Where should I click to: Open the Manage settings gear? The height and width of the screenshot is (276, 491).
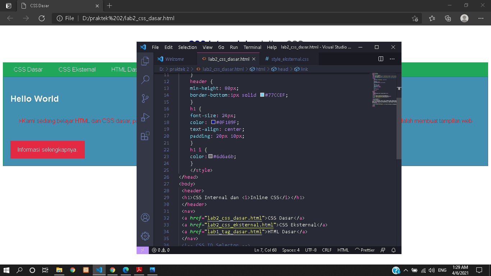[x=145, y=236]
